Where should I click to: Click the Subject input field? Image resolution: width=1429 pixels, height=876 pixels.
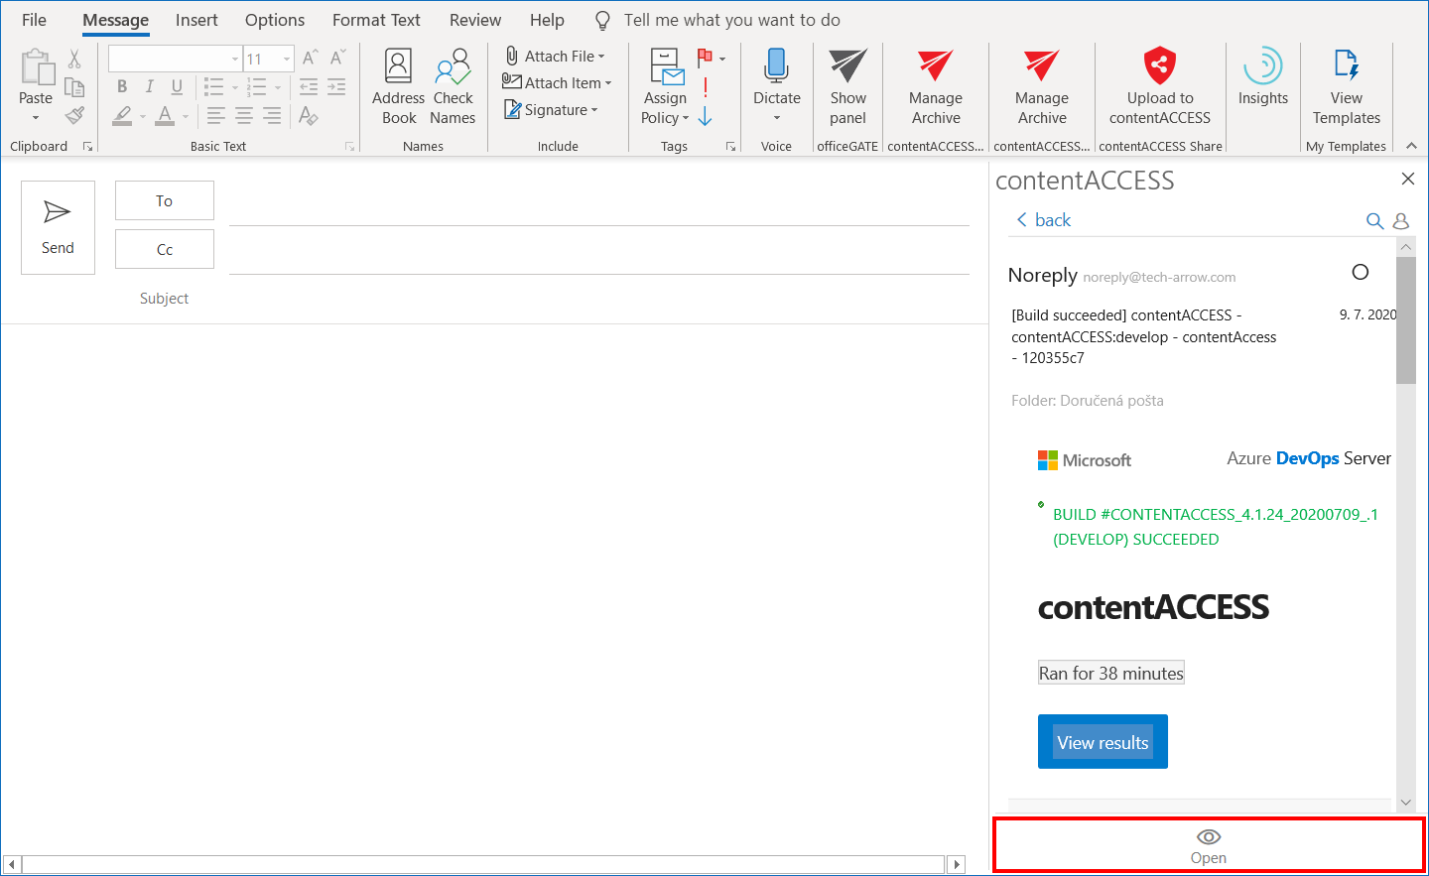click(595, 299)
